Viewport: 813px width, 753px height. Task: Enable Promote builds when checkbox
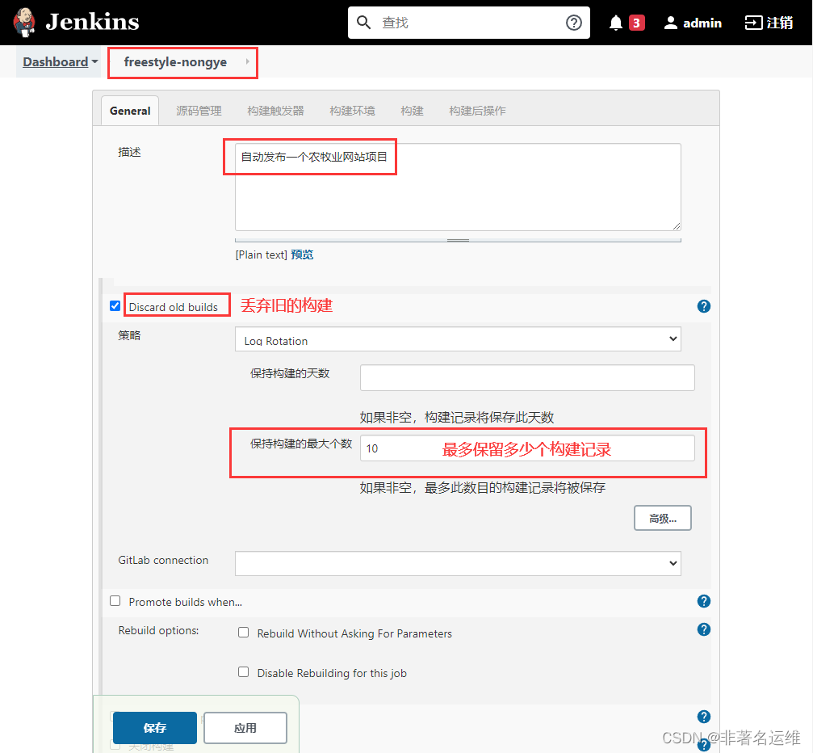click(115, 601)
